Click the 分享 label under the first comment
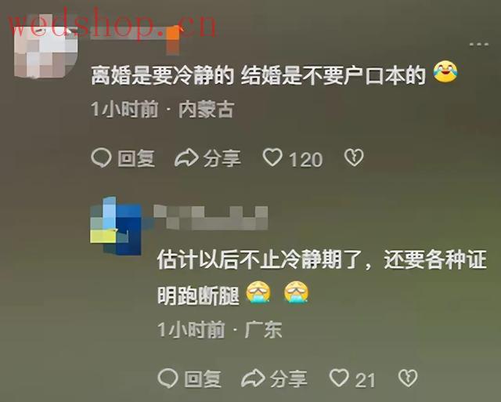501x402 pixels. [222, 158]
